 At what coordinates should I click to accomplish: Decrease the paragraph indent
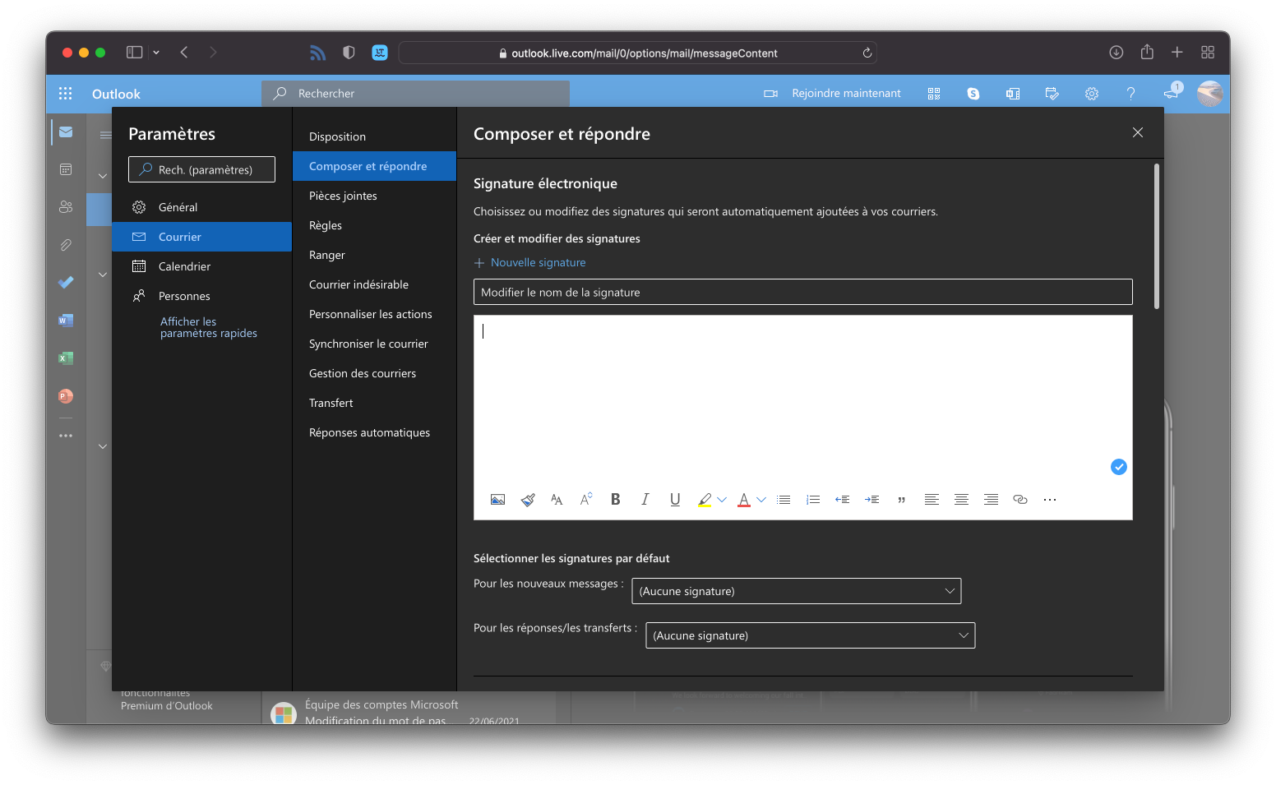843,500
